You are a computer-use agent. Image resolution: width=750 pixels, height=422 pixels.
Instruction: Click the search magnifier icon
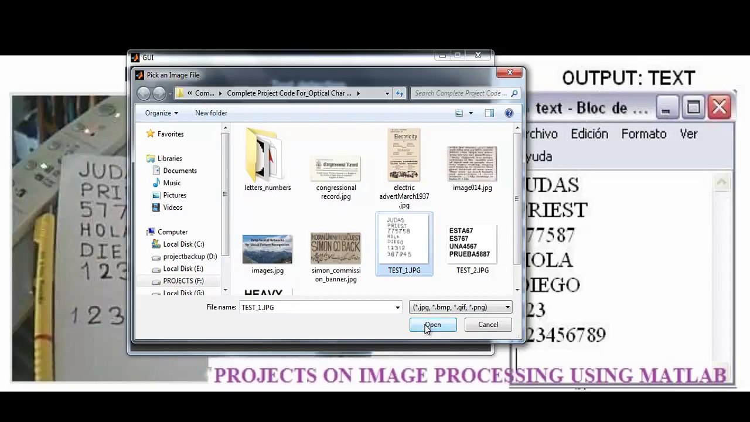514,93
